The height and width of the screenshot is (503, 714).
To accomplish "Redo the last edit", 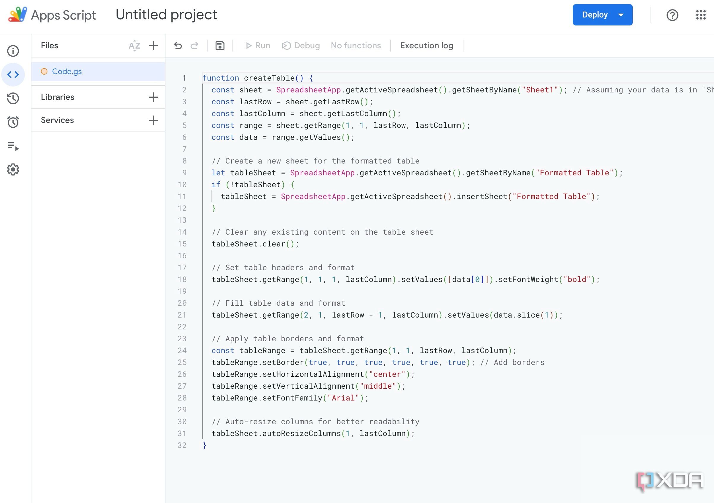I will [x=194, y=46].
